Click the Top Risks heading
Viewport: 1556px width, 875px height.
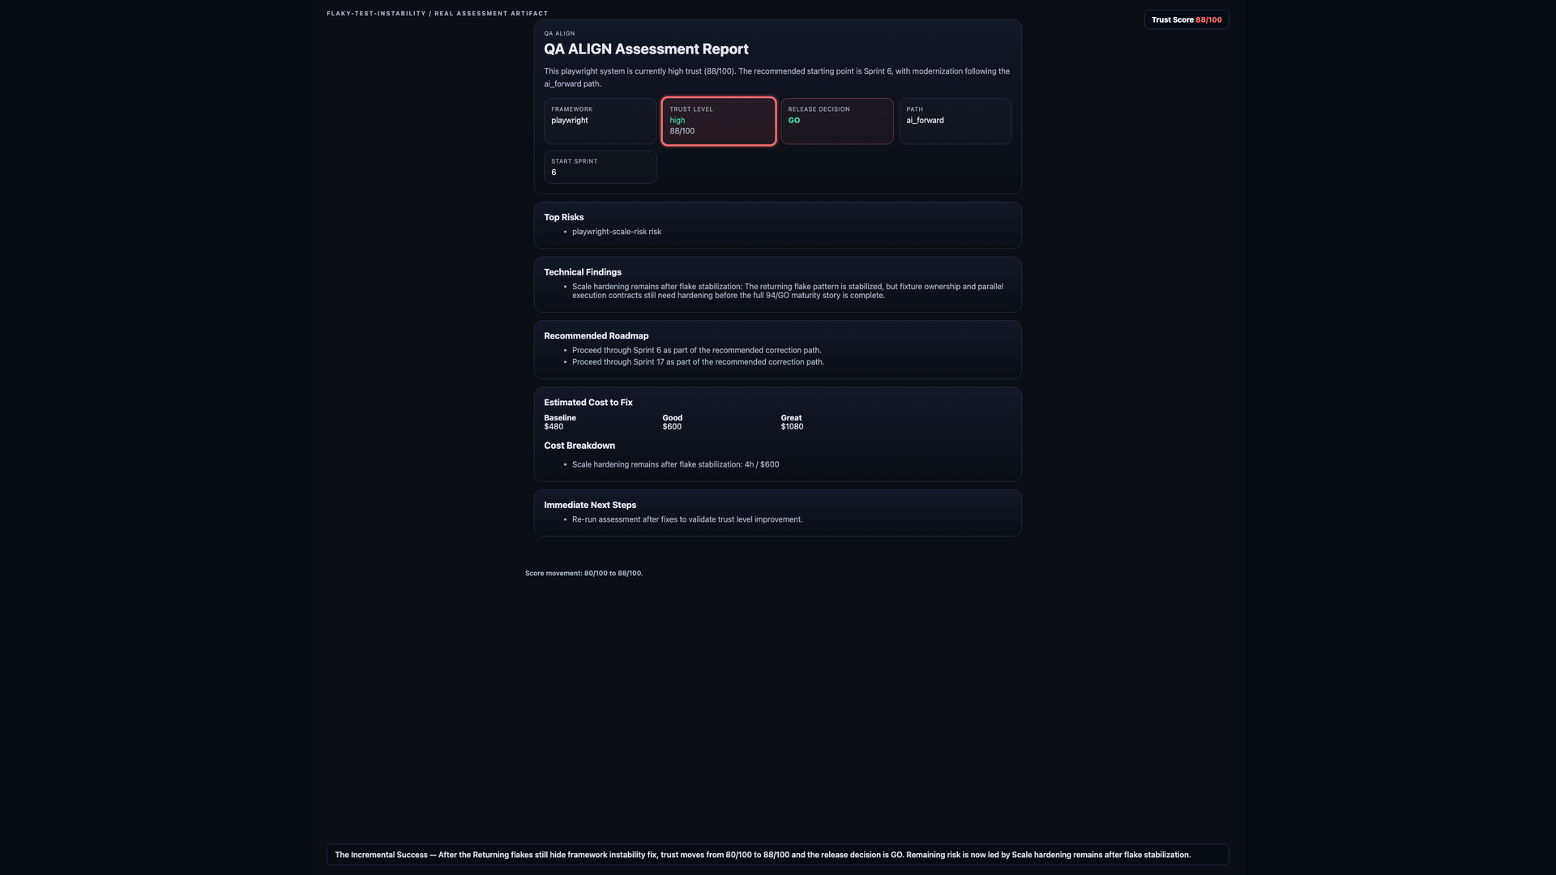point(564,217)
